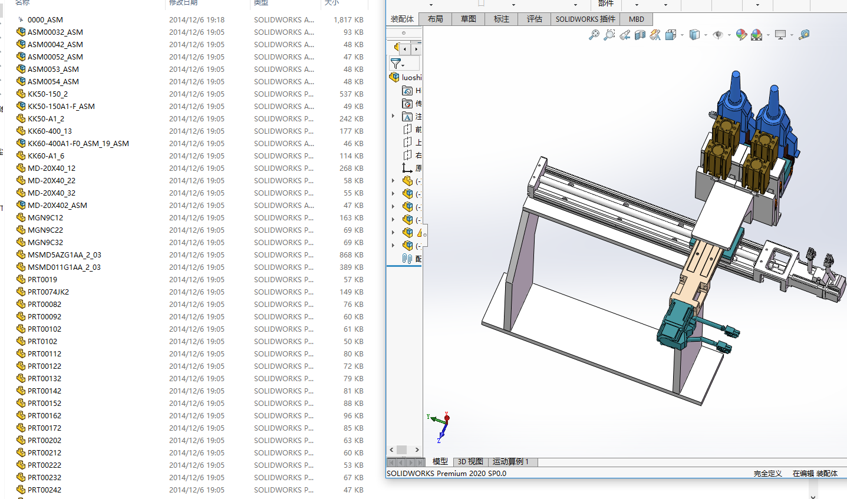Screen dimensions: 847x499
Task: Click the Edit Appearance color ball icon
Action: [741, 35]
